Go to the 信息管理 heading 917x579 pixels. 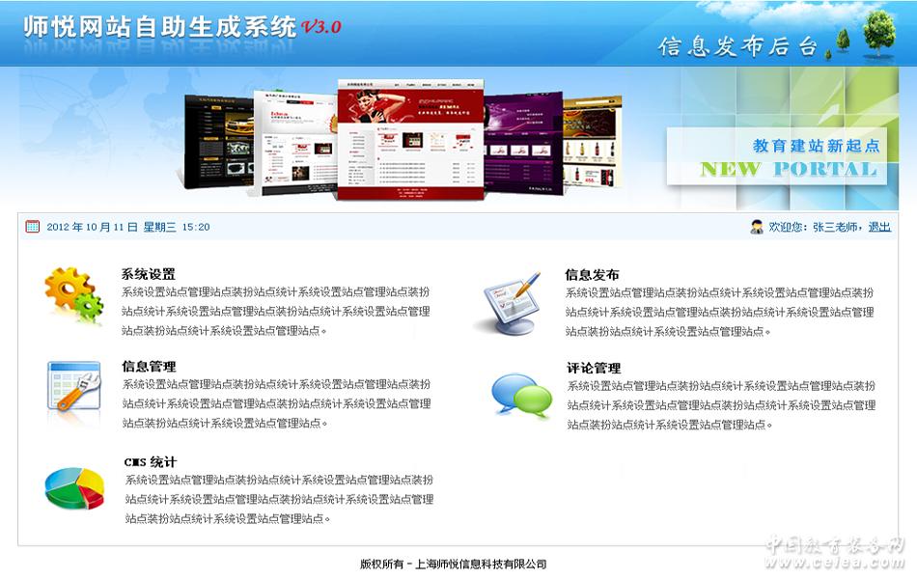click(x=149, y=367)
